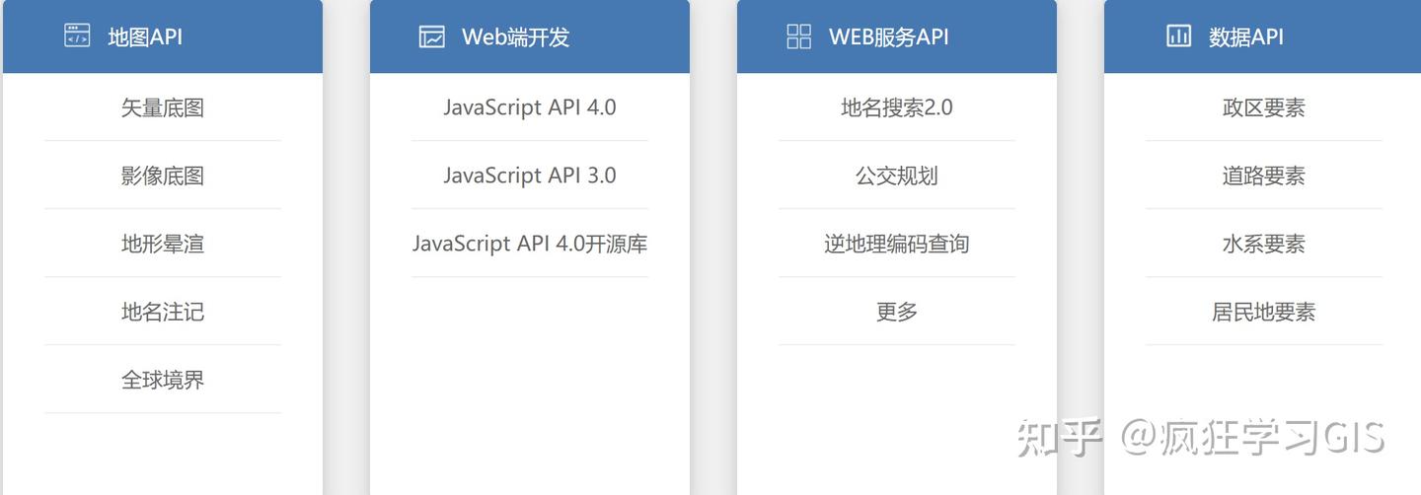Select 水系要素 data entry

(x=1264, y=244)
